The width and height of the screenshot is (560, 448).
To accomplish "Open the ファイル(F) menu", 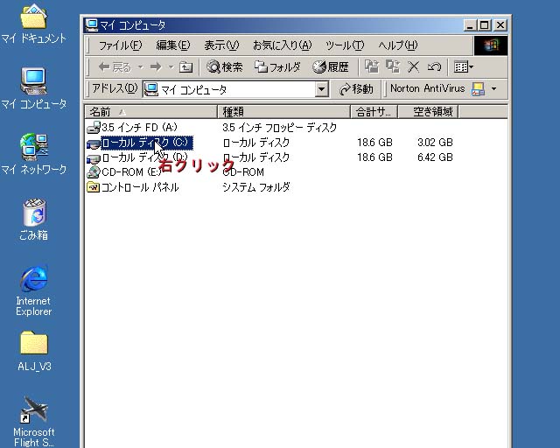I will coord(120,45).
